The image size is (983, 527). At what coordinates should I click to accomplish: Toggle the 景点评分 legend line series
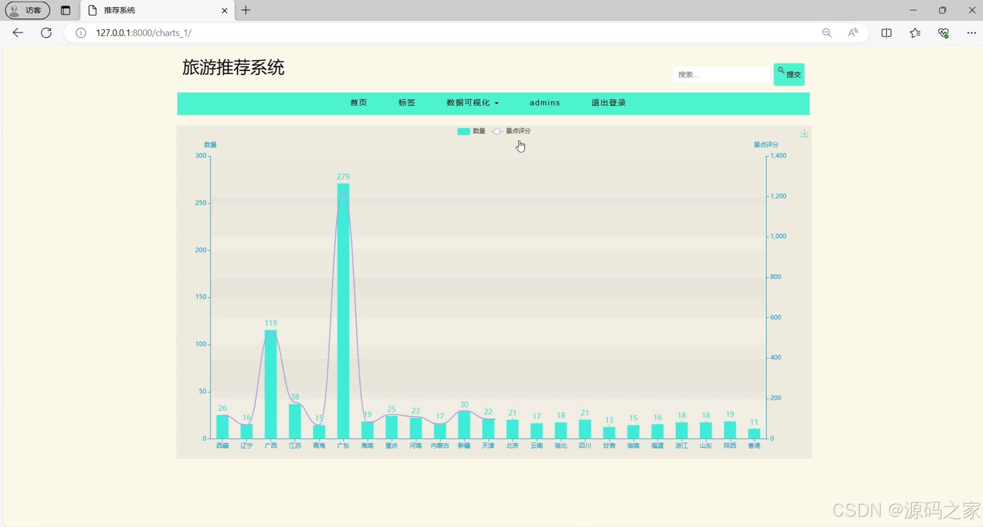tap(512, 131)
